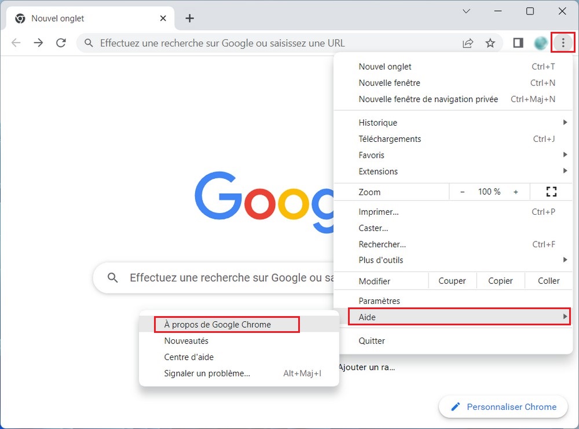Open Centre d'aide entry
Screen dimensions: 579x429
tap(239, 357)
